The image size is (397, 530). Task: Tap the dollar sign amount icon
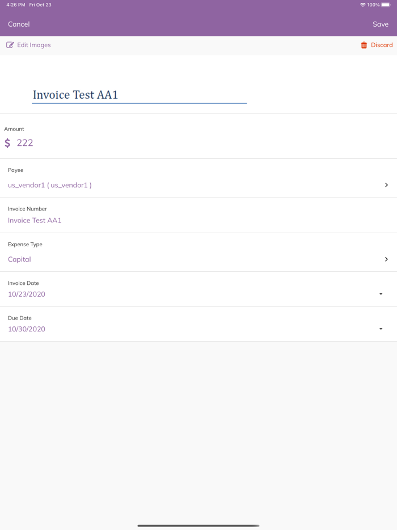click(x=7, y=143)
